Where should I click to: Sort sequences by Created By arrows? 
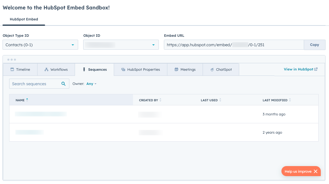[160, 100]
